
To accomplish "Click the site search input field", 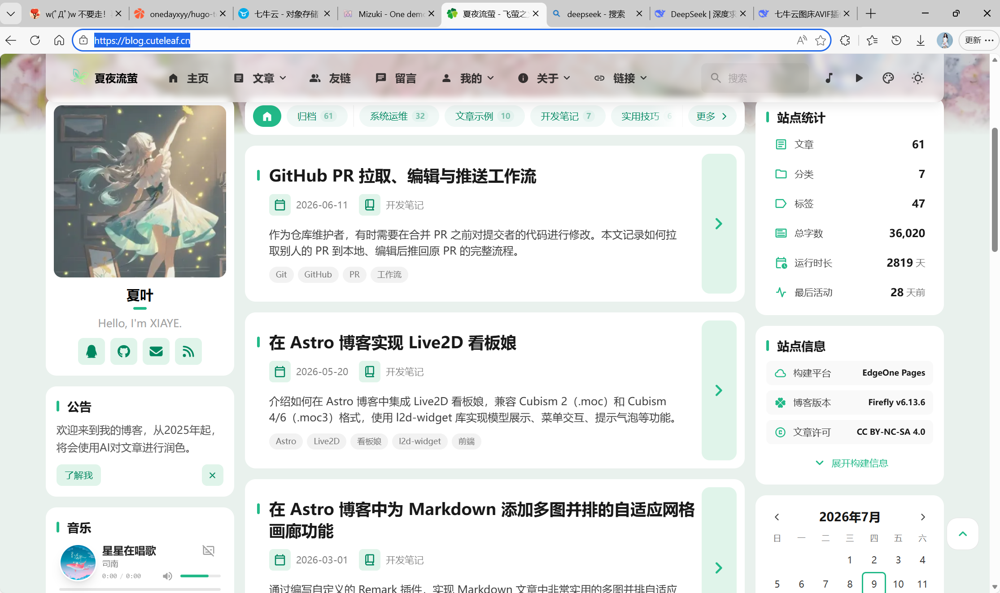I will [x=755, y=78].
